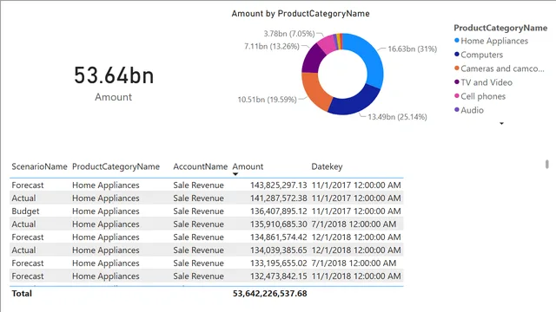Select Home Appliances legend label

(494, 41)
